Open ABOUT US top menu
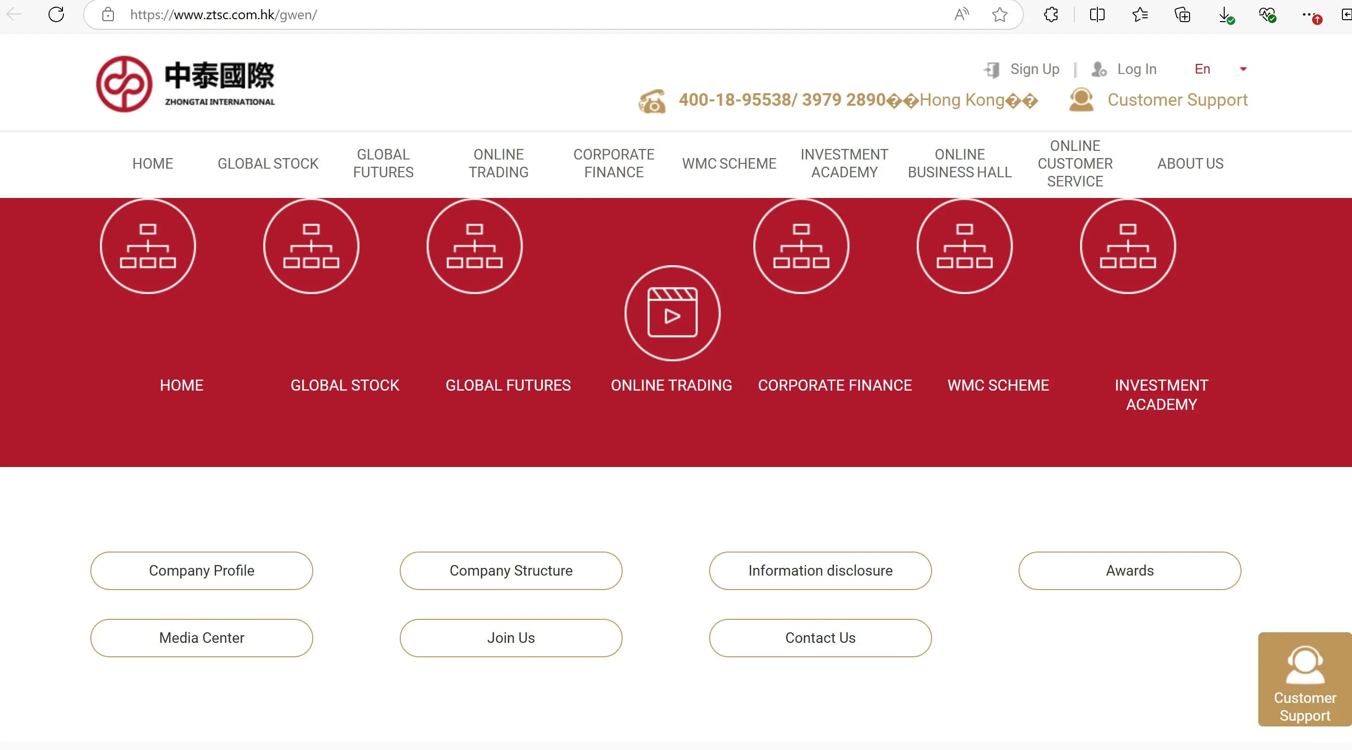1352x750 pixels. (1191, 164)
